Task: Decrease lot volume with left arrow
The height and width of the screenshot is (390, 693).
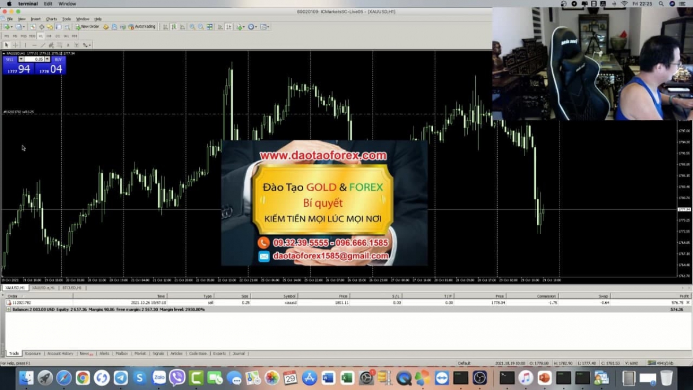Action: [21, 59]
